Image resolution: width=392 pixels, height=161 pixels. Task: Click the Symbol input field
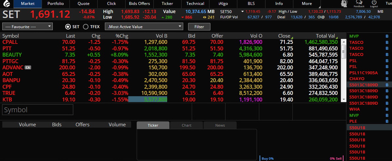point(37,110)
